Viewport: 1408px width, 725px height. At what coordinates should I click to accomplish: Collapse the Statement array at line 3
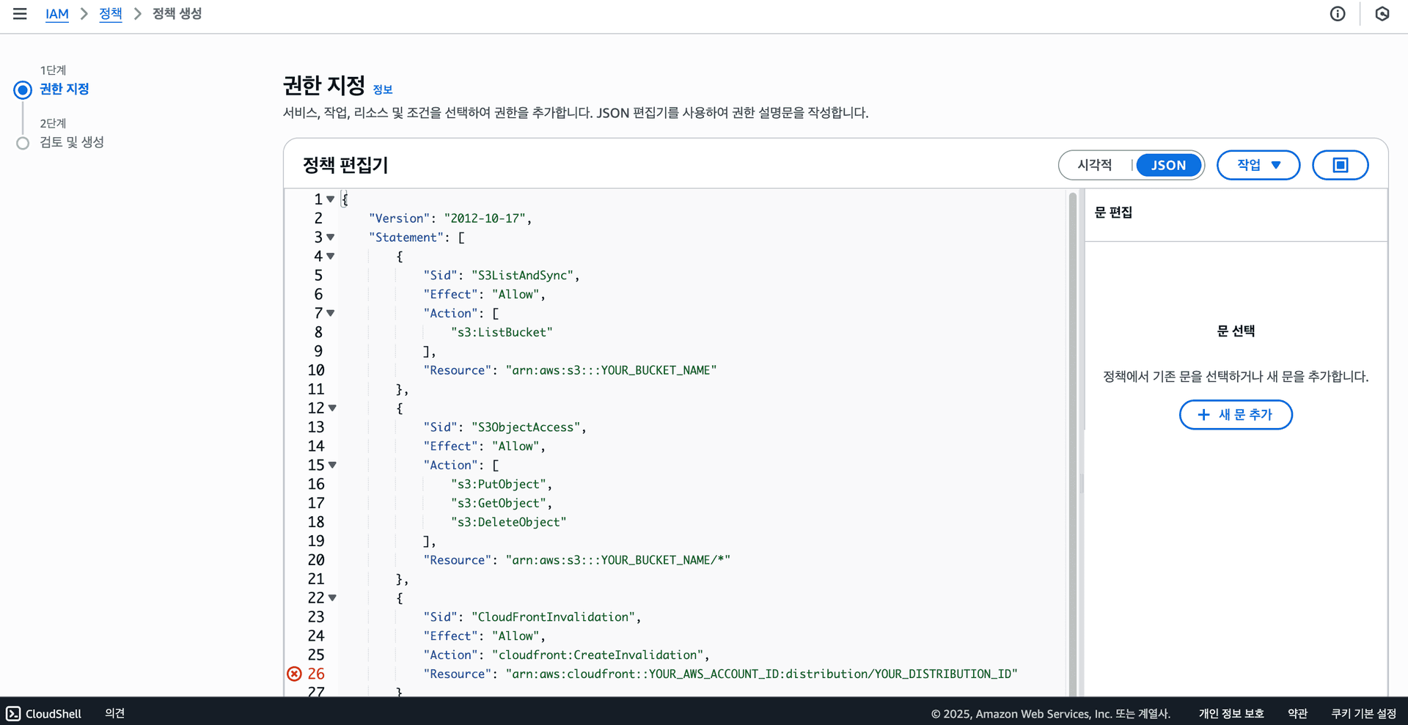click(331, 238)
